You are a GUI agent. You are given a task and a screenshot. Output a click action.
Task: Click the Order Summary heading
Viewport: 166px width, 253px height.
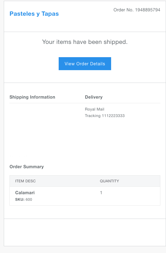[26, 167]
